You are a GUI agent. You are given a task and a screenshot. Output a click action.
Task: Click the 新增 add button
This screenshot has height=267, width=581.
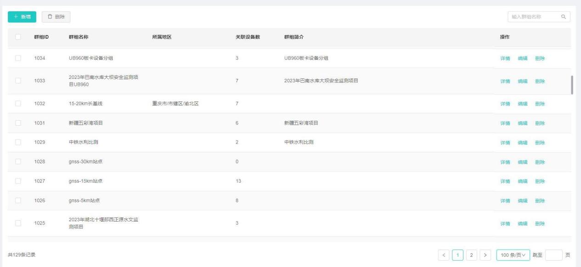point(22,17)
